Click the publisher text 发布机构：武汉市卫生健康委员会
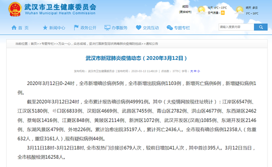The width and height of the screenshot is (272, 167). pyautogui.click(x=94, y=71)
